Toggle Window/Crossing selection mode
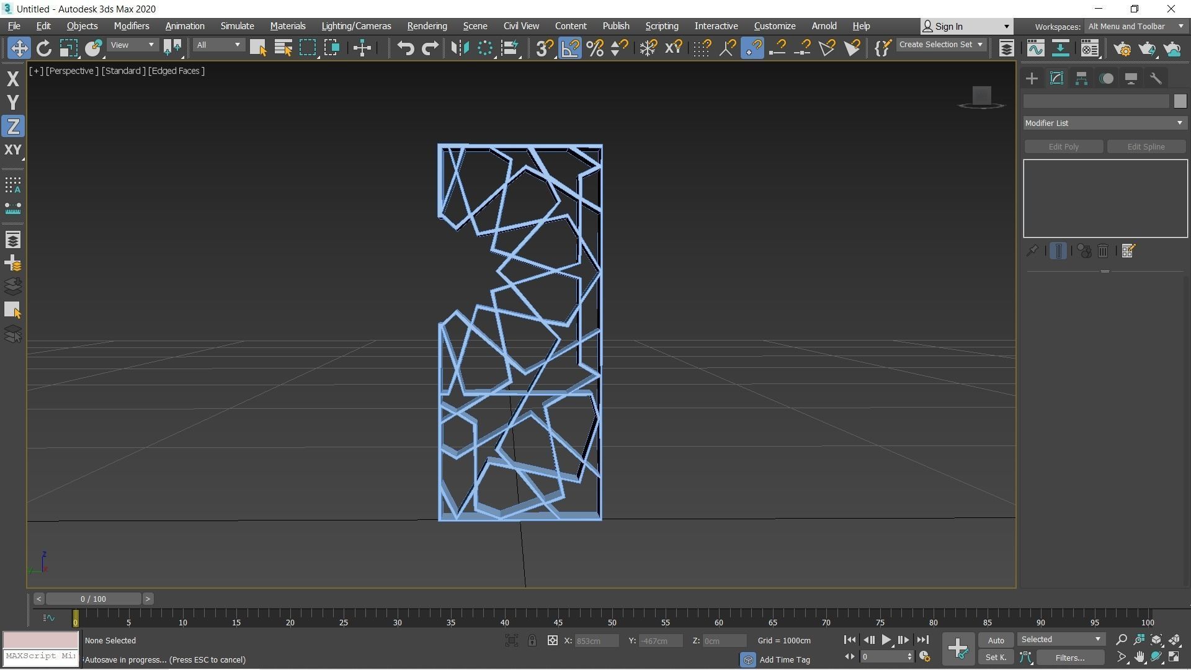This screenshot has height=670, width=1191. pyautogui.click(x=332, y=48)
